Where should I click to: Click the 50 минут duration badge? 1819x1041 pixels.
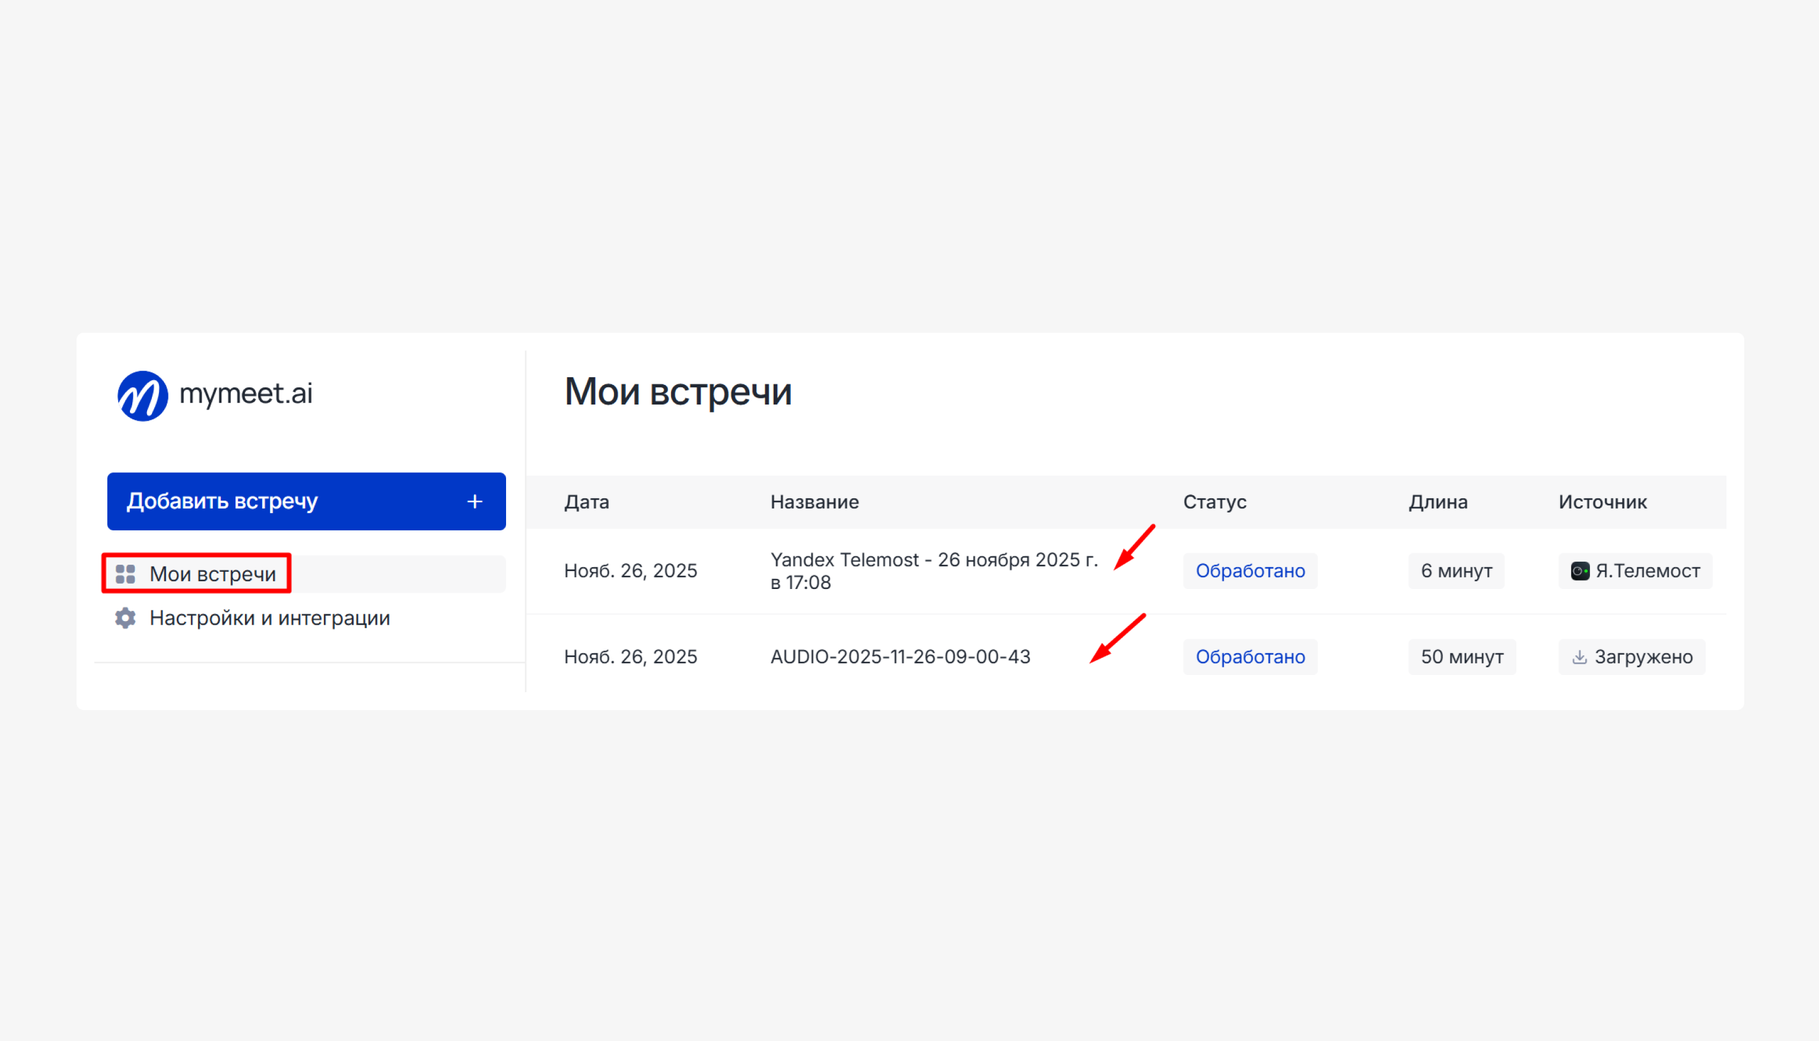pyautogui.click(x=1461, y=657)
